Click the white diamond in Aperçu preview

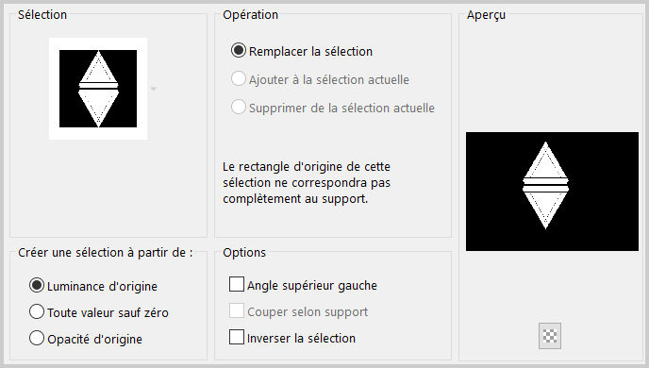(x=545, y=186)
